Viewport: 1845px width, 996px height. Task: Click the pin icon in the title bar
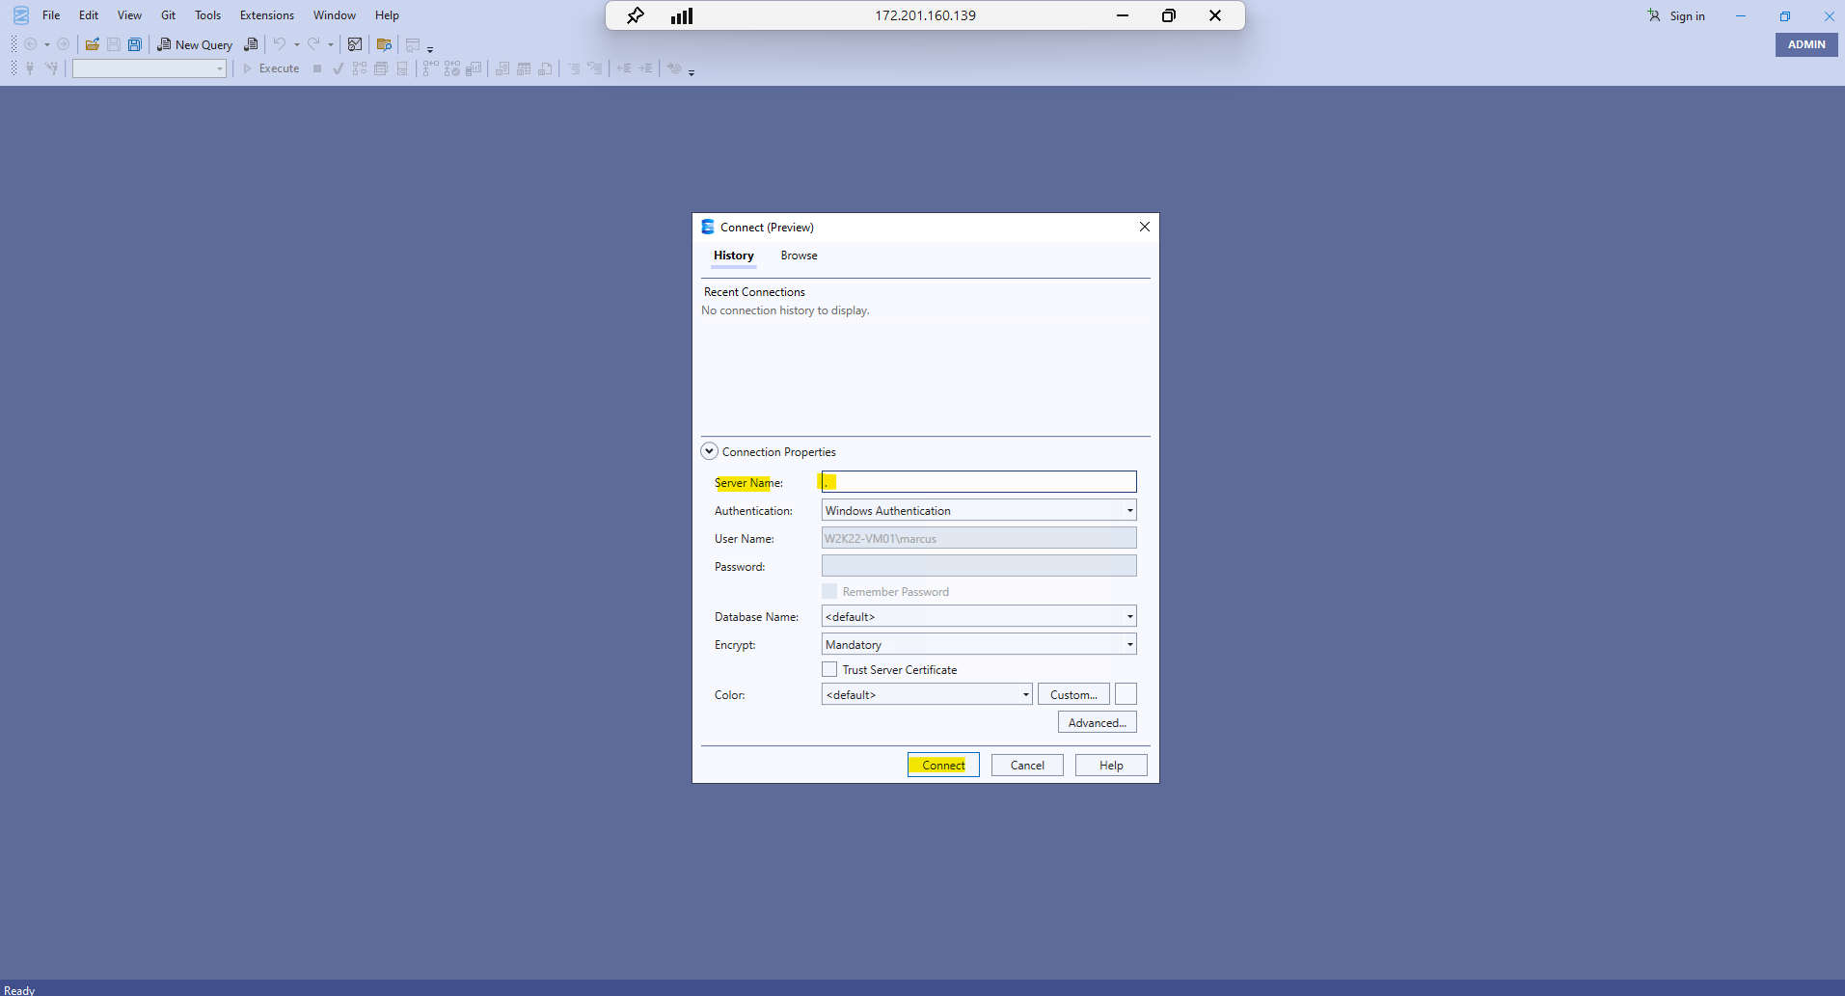click(x=635, y=15)
